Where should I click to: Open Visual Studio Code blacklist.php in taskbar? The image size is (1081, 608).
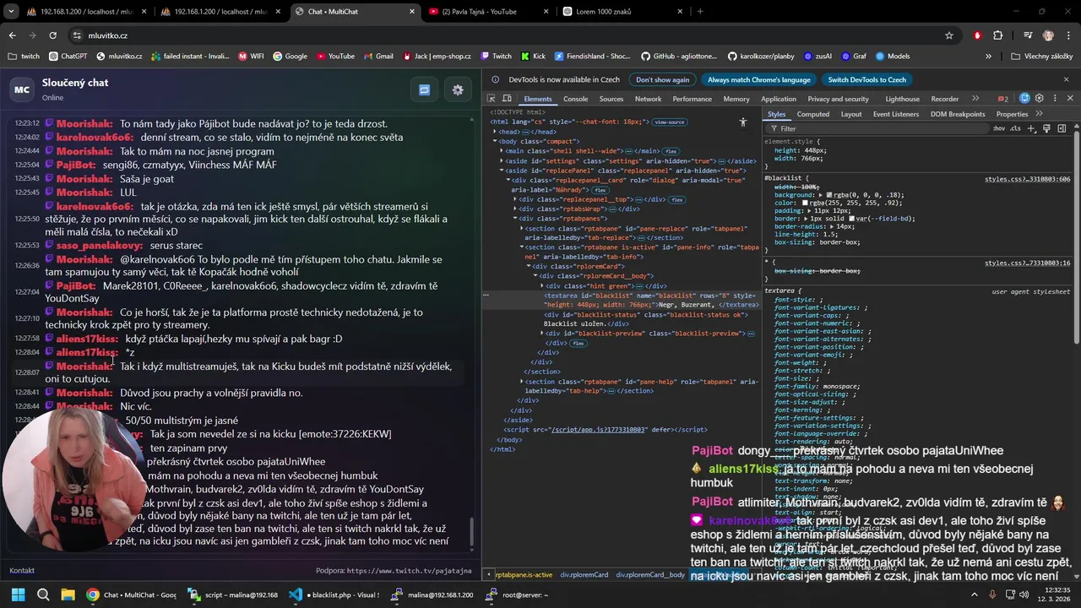pos(334,594)
